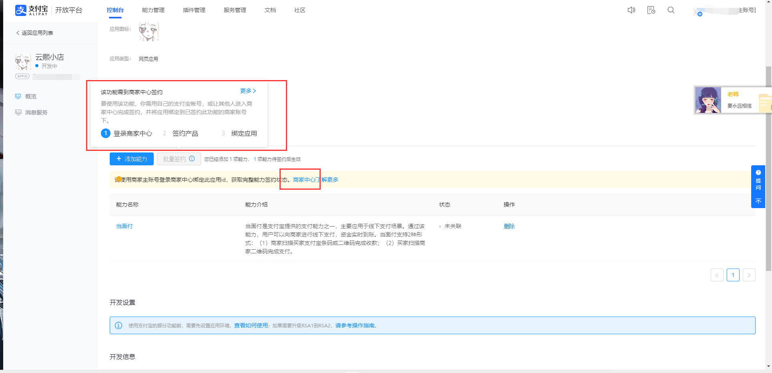Open the document-clock icon in header
Screen dimensions: 772x373
[651, 10]
